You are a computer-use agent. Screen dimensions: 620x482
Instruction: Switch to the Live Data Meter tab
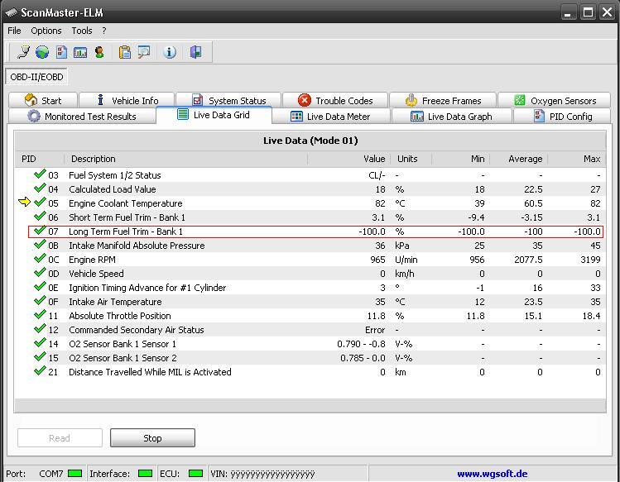coord(331,116)
